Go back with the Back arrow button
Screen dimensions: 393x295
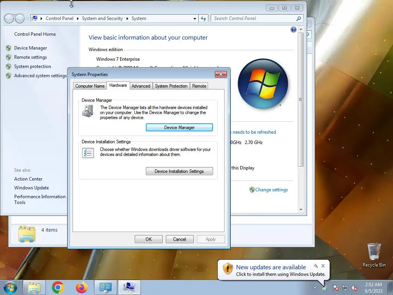point(9,18)
